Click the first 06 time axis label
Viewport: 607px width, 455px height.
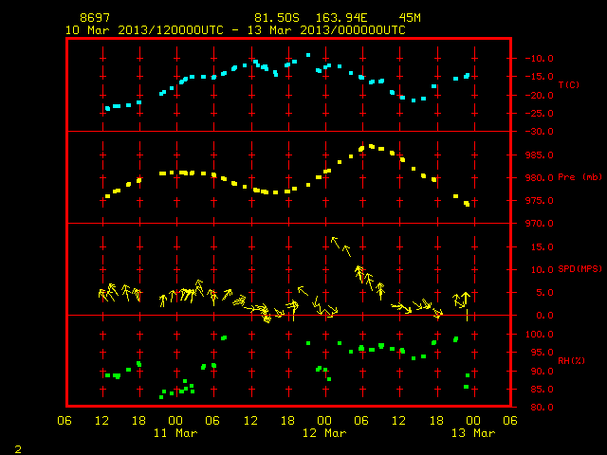[x=64, y=421]
